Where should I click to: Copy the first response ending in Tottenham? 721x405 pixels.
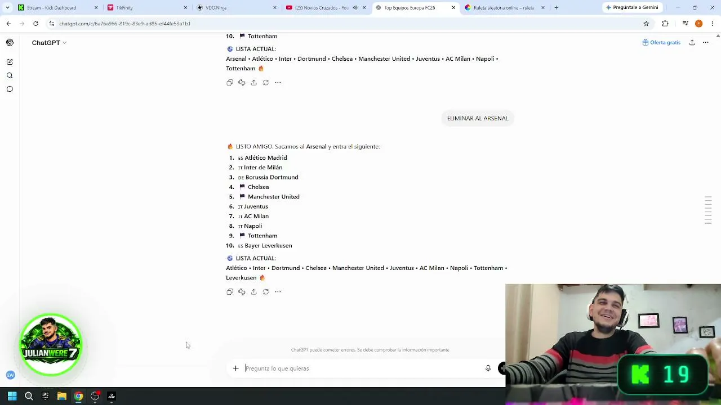(x=229, y=83)
